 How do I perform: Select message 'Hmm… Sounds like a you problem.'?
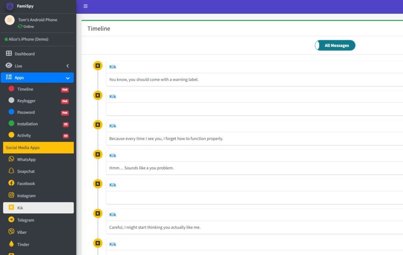141,168
